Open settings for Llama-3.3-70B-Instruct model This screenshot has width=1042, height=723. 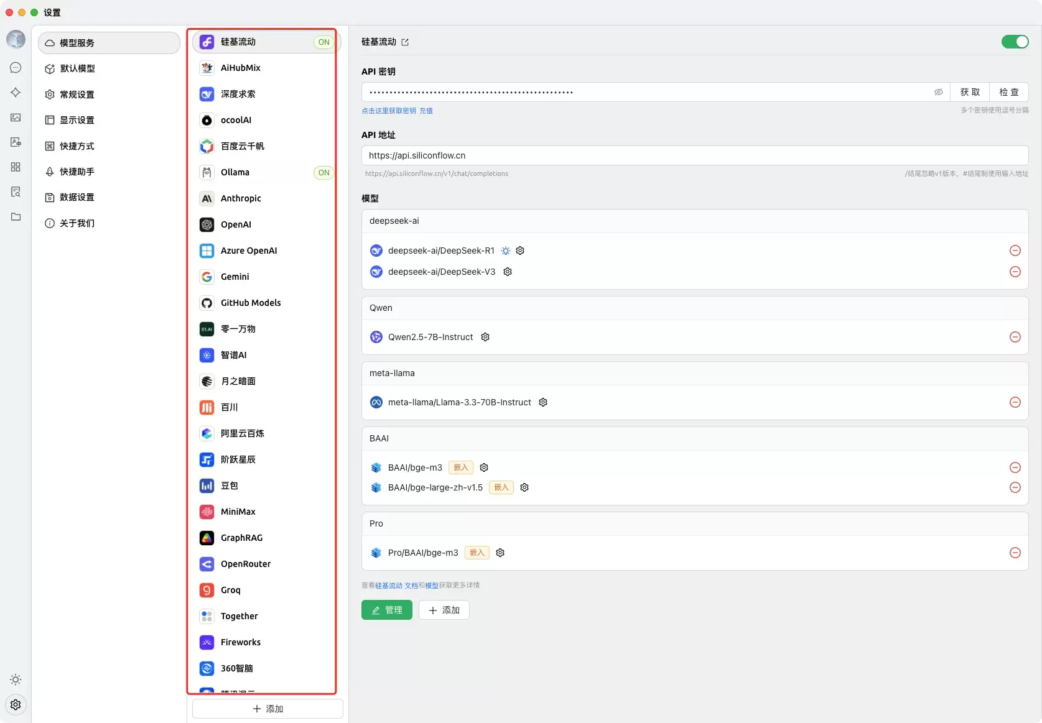pos(543,402)
